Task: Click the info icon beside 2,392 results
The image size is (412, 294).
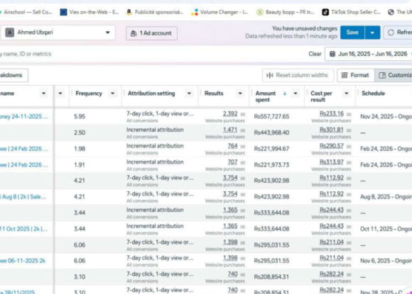Action: click(243, 114)
